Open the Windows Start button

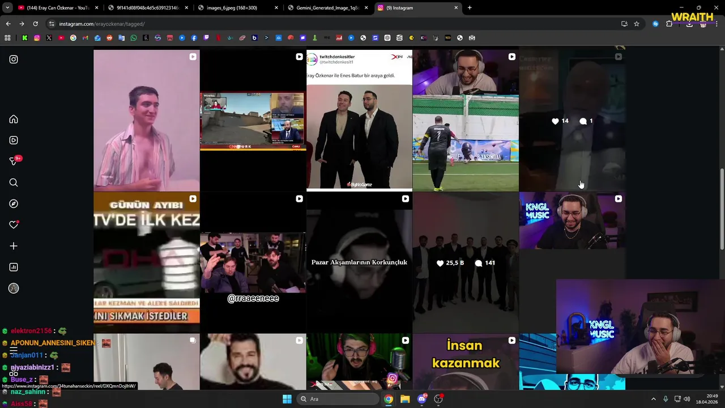(x=287, y=399)
